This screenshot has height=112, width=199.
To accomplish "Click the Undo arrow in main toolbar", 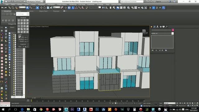I will coord(2,8).
